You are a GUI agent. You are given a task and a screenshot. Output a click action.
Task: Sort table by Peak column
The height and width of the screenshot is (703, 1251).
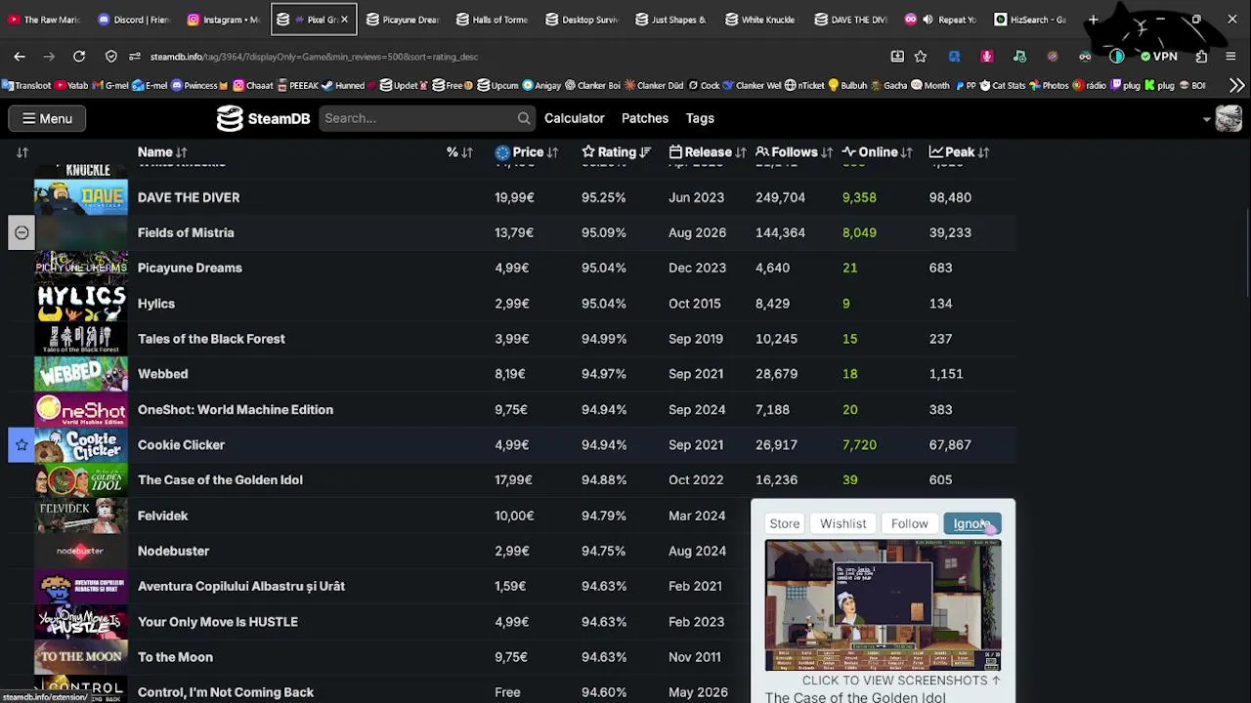tap(959, 152)
